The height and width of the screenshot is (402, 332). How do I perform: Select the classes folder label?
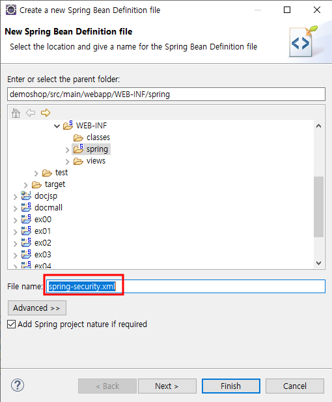[x=98, y=137]
